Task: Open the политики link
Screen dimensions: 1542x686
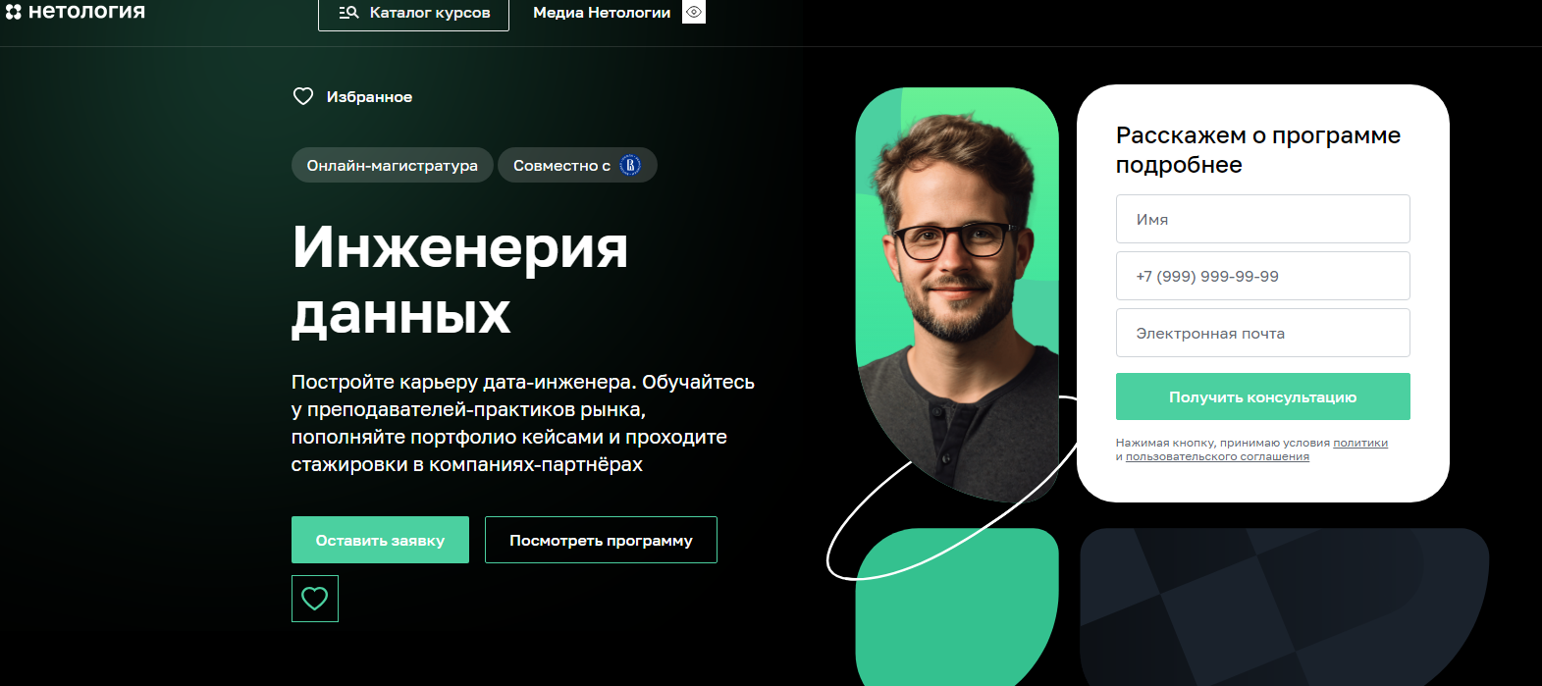Action: pos(1360,443)
